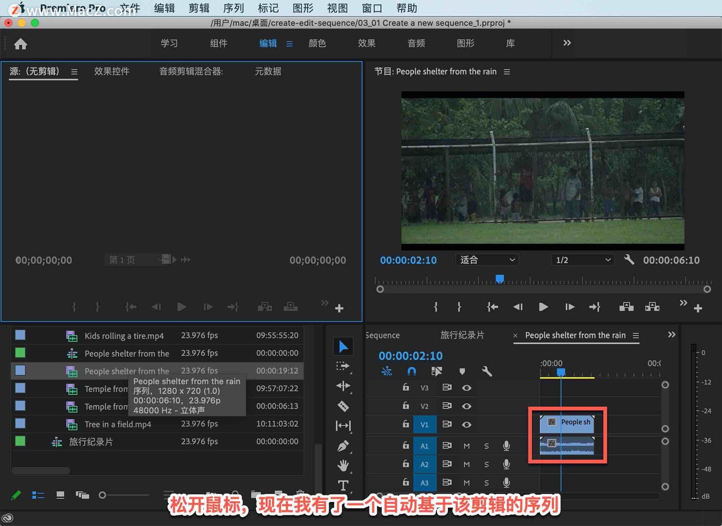The image size is (722, 526).
Task: Select the Type tool
Action: 343,485
